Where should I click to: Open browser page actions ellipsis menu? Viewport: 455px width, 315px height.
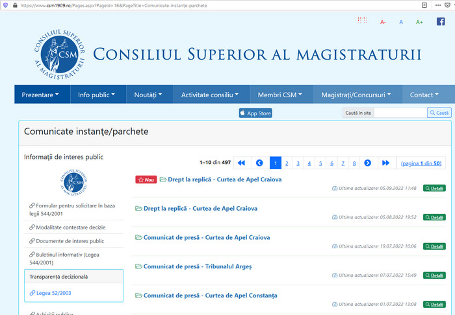pos(438,5)
